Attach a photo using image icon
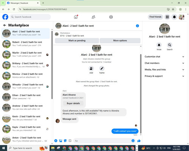Image resolution: width=189 pixels, height=151 pixels. click(x=60, y=141)
